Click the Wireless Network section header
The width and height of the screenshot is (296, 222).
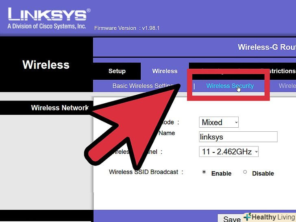pyautogui.click(x=60, y=108)
